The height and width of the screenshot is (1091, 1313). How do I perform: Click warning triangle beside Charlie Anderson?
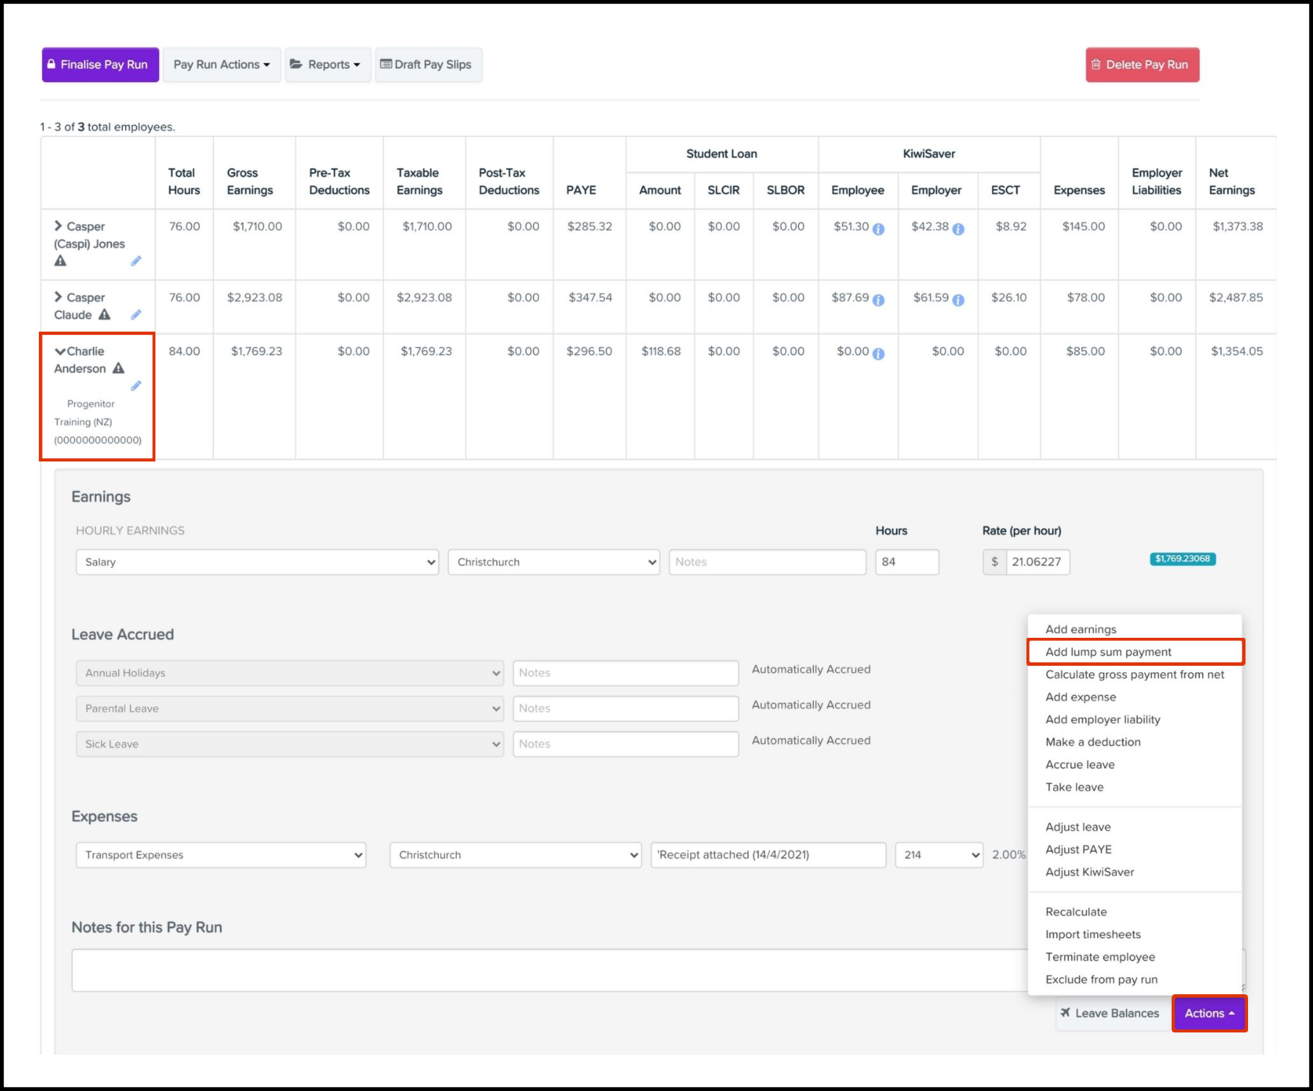tap(118, 369)
